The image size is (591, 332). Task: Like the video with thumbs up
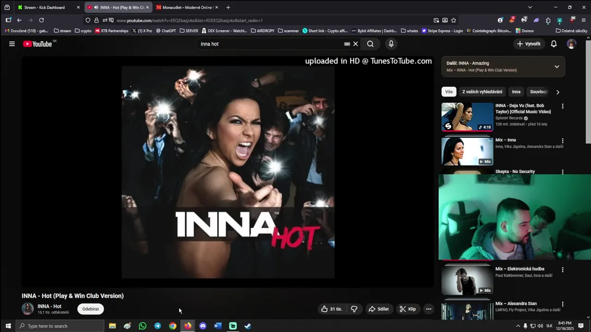click(332, 309)
